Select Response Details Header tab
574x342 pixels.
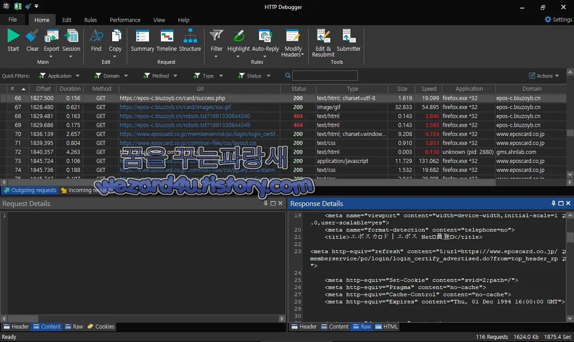(x=304, y=327)
